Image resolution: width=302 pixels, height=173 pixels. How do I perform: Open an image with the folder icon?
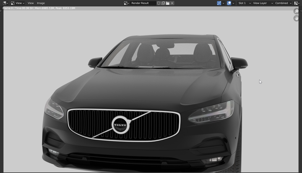coord(167,3)
